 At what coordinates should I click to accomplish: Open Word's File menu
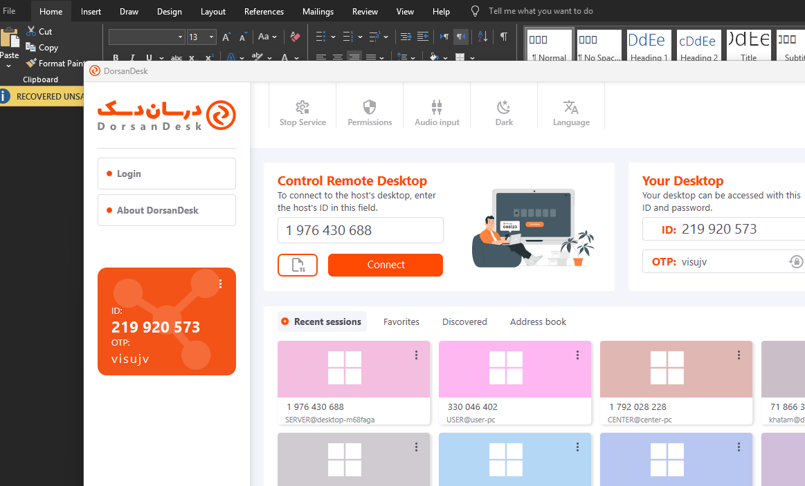tap(9, 11)
